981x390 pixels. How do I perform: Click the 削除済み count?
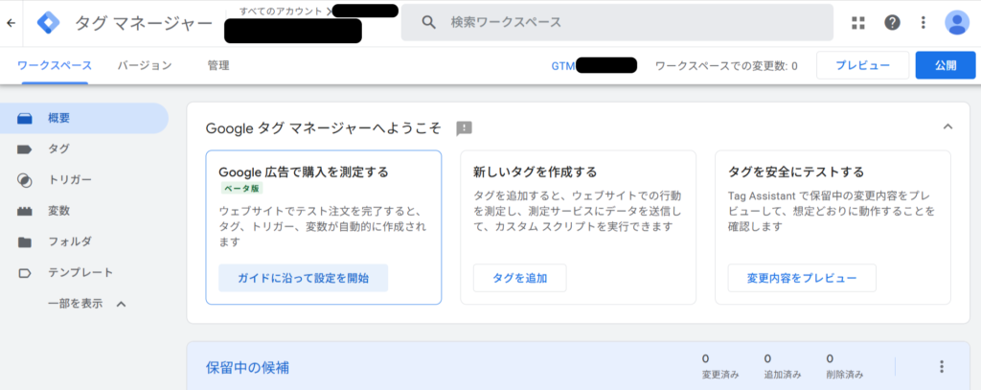click(845, 366)
